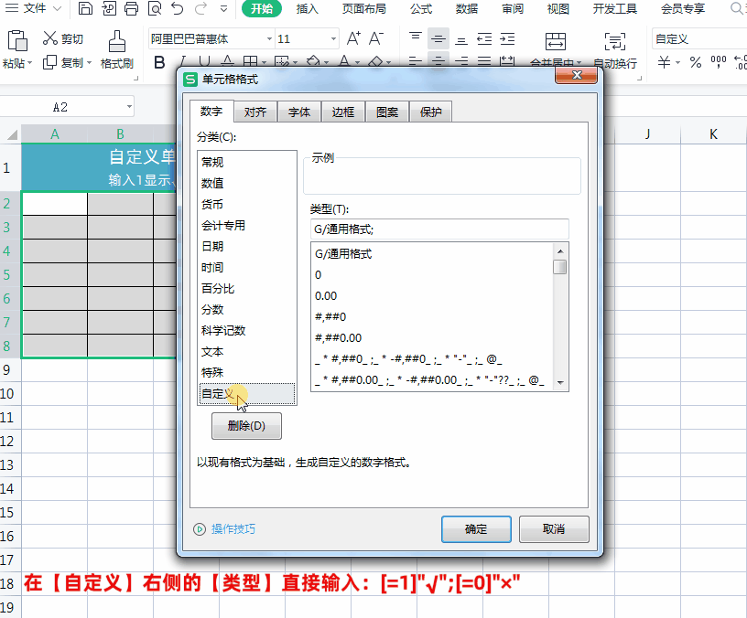Viewport: 747px width, 618px height.
Task: Apply middle vertical alignment
Action: [438, 38]
